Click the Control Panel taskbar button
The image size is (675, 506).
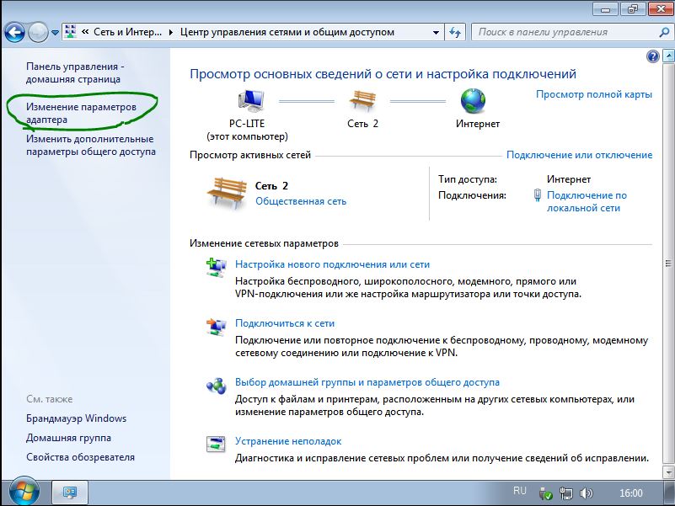pyautogui.click(x=70, y=493)
